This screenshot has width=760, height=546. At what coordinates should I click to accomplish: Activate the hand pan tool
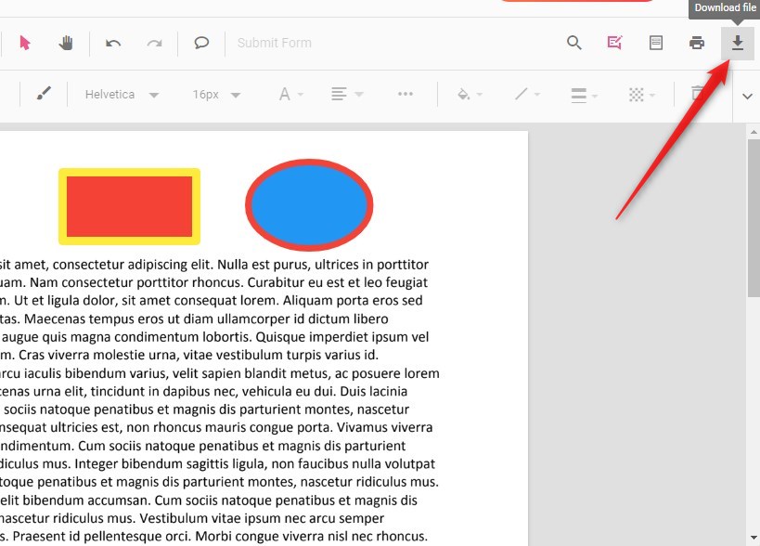pos(65,43)
